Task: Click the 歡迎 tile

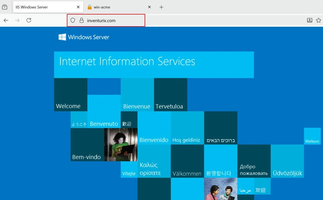Action: (129, 120)
